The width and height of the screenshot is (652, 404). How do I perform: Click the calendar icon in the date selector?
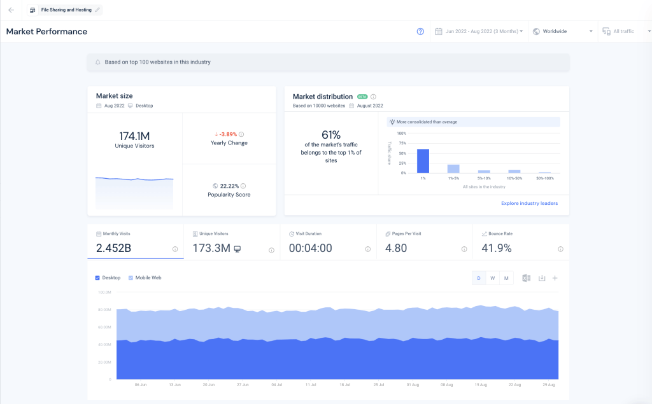tap(439, 31)
